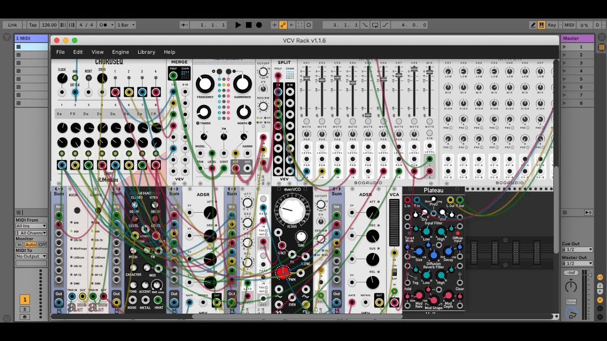Image resolution: width=607 pixels, height=341 pixels.
Task: Open the VCV Rack Engine menu
Action: coord(120,52)
